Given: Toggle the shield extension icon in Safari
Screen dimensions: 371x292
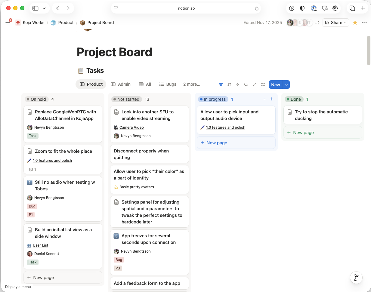Looking at the screenshot, I should pyautogui.click(x=302, y=8).
